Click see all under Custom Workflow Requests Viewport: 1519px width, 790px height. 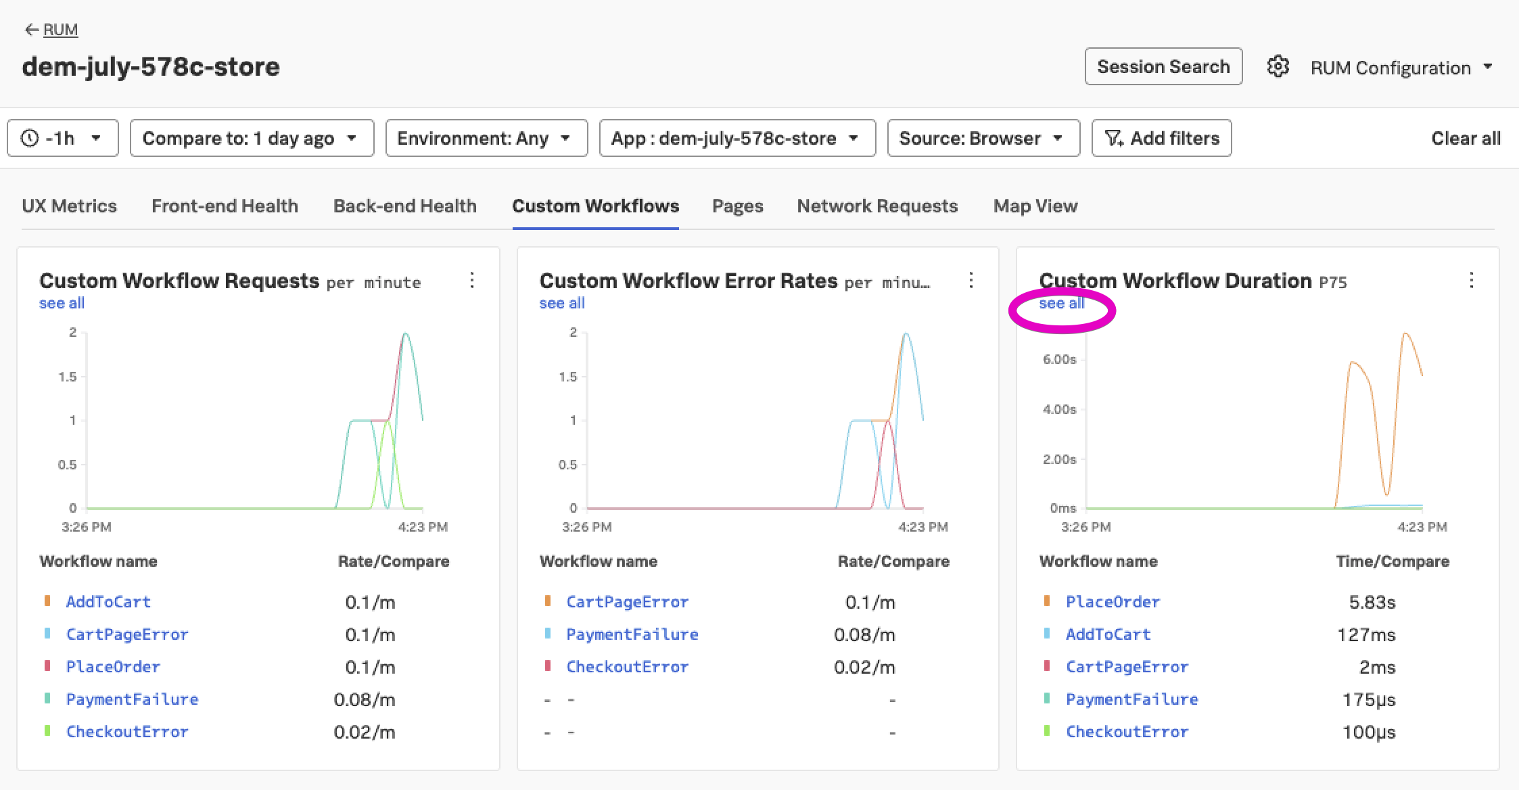click(x=62, y=303)
